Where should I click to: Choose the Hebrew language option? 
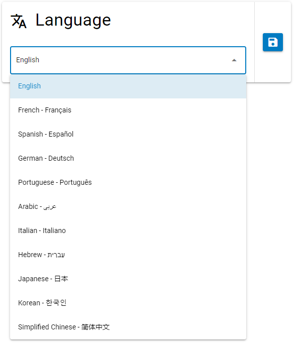click(128, 255)
